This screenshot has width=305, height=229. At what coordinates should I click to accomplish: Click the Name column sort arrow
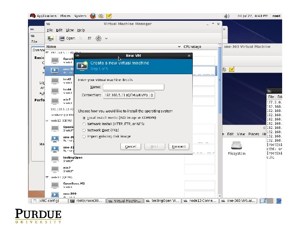tap(179, 47)
